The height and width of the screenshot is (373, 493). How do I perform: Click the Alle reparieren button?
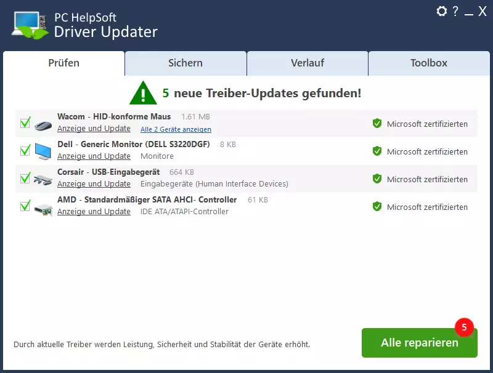click(420, 343)
